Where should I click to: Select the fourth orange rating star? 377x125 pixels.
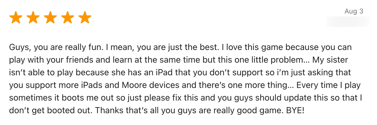(68, 18)
